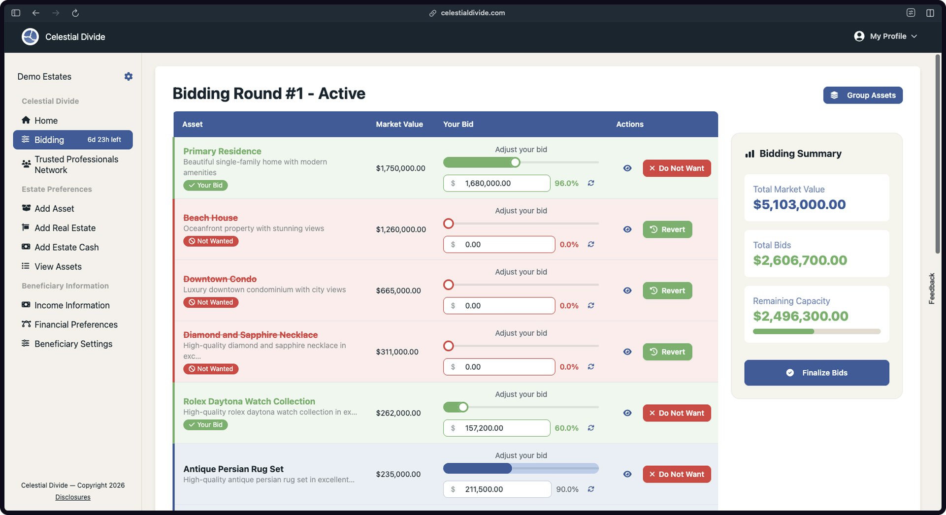View Antique Persian Rug Set eye icon
946x515 pixels.
(627, 474)
